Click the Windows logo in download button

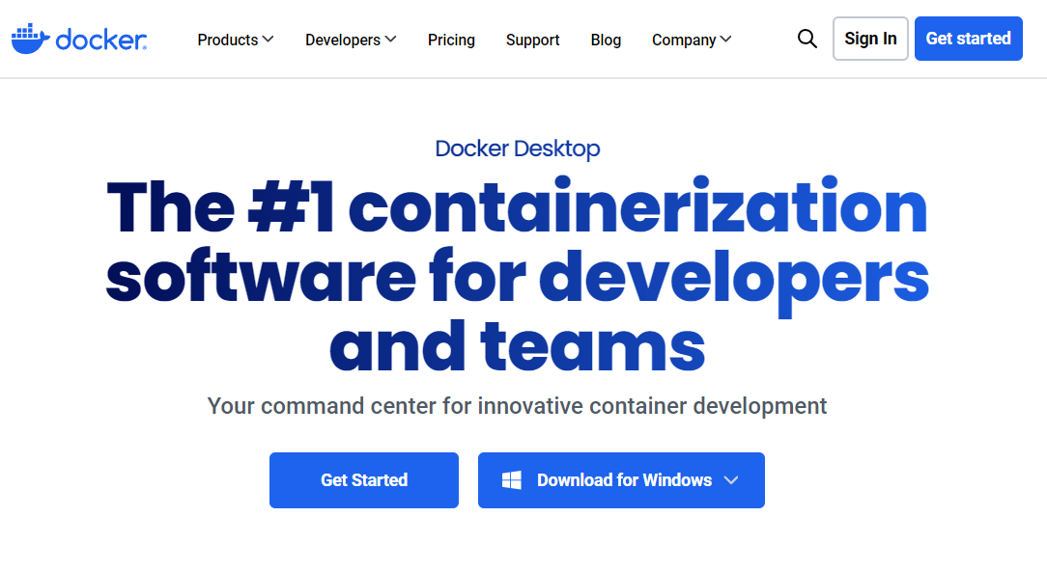[x=512, y=480]
